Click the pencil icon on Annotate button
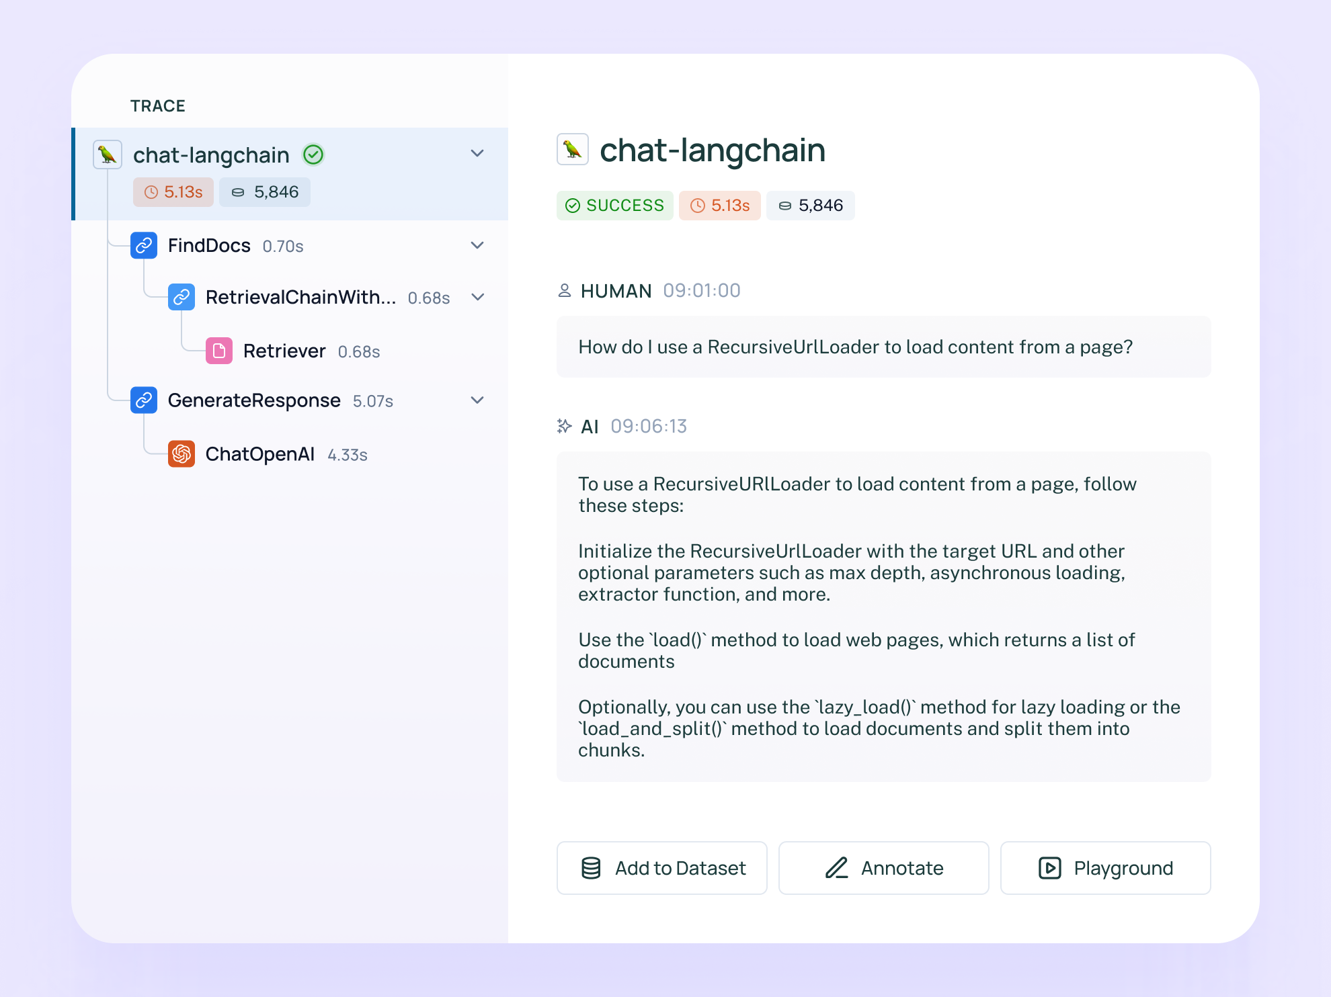This screenshot has height=997, width=1331. click(838, 867)
